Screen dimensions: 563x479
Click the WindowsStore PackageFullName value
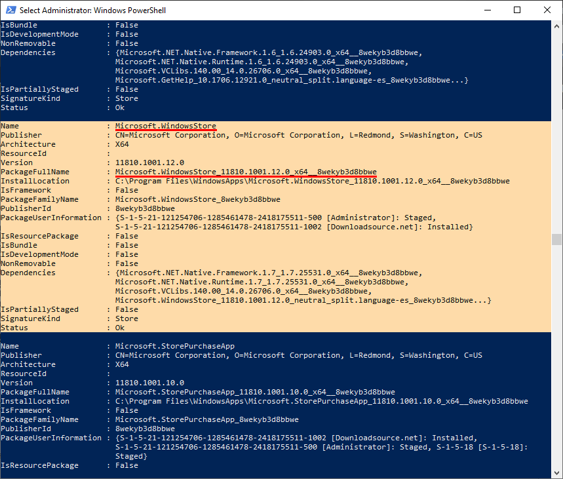click(246, 172)
